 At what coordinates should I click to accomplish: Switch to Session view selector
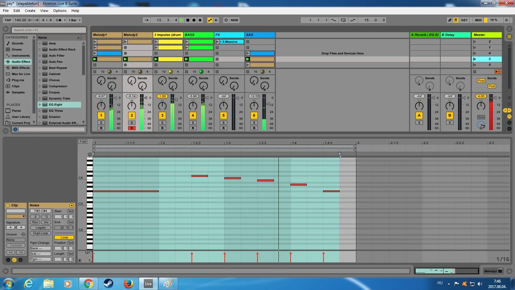point(509,36)
